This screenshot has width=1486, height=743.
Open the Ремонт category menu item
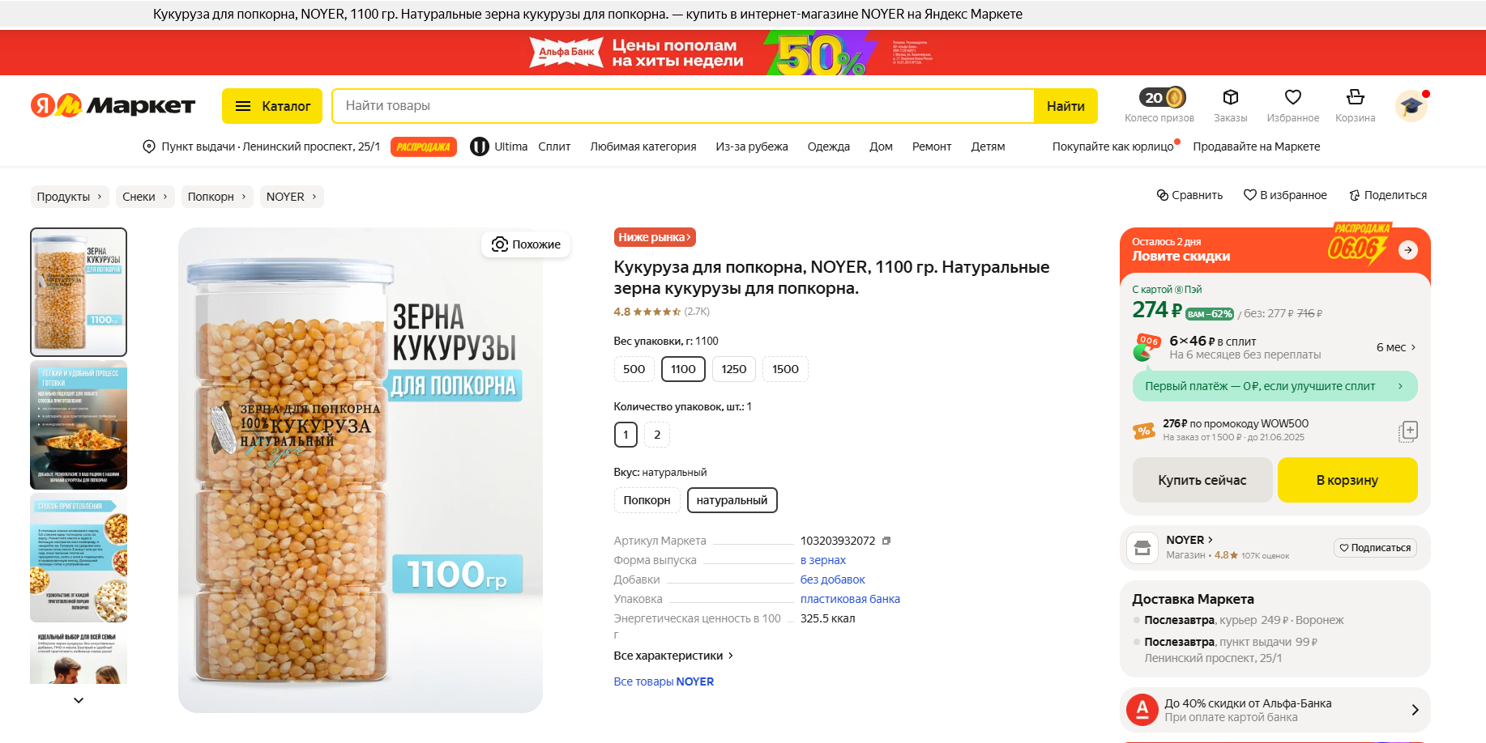click(931, 146)
